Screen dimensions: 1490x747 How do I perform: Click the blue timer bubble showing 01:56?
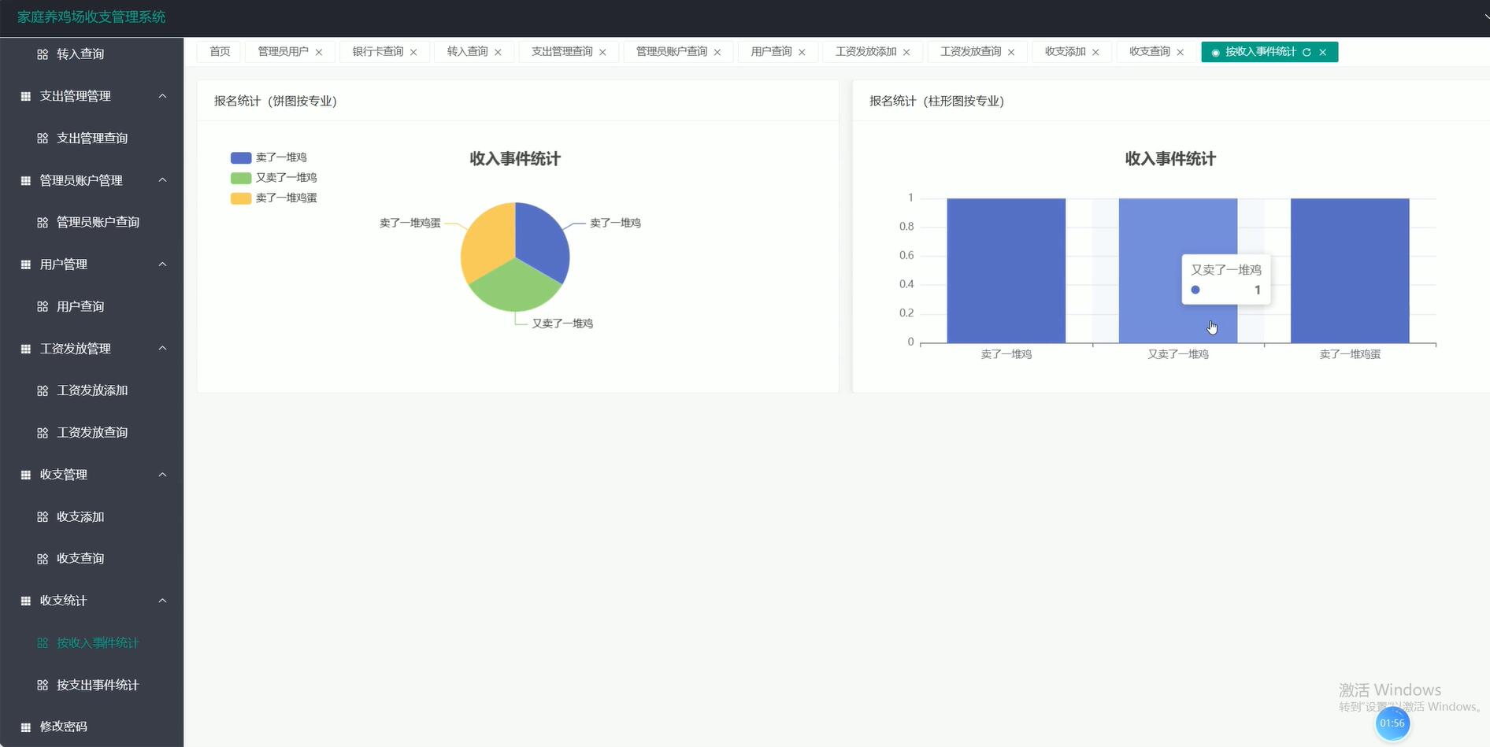tap(1392, 723)
